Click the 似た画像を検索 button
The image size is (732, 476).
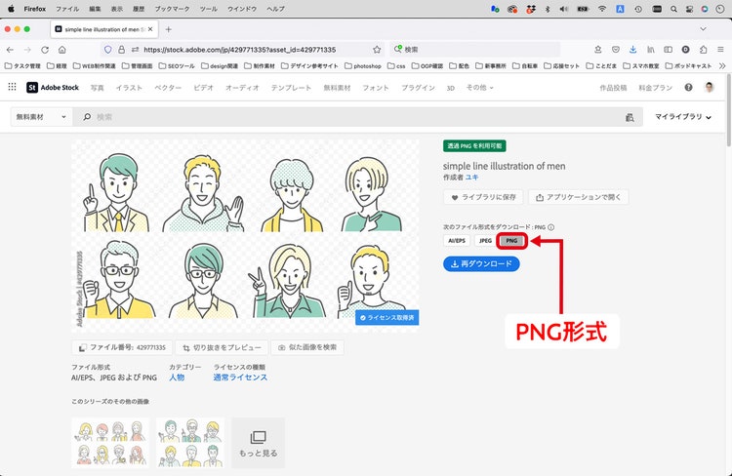pyautogui.click(x=307, y=347)
